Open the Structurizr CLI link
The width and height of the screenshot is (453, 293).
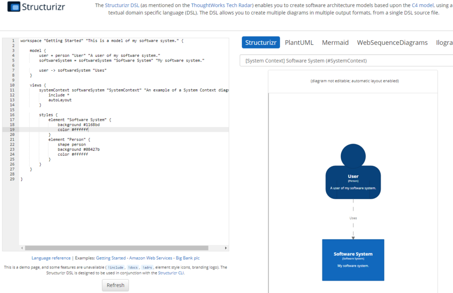click(x=171, y=273)
